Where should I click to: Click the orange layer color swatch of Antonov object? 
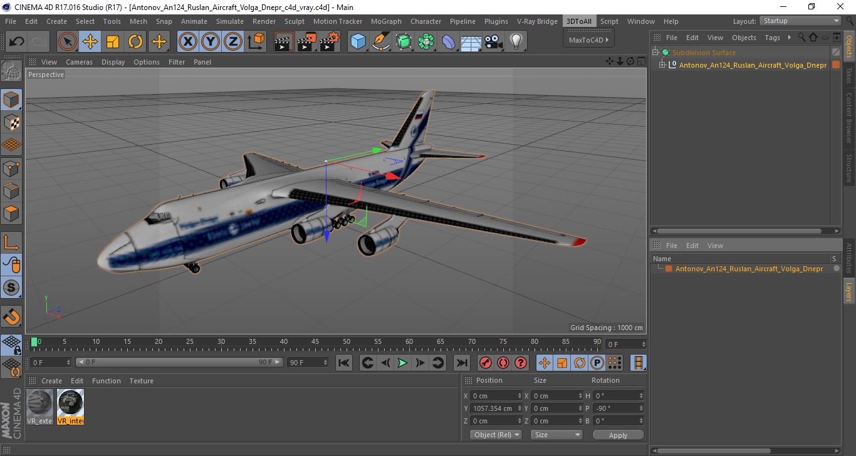835,65
